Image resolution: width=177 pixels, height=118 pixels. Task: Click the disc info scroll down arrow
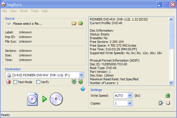(171, 83)
